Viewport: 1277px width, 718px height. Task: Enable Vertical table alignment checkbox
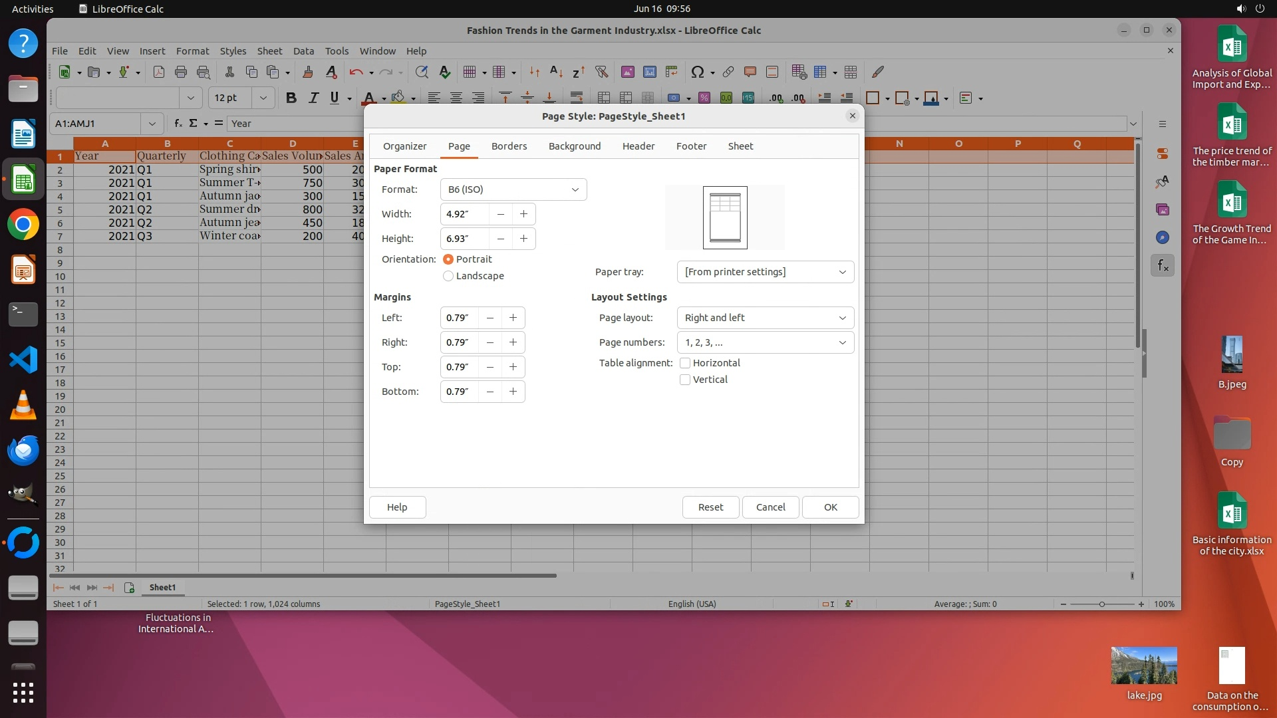coord(685,380)
